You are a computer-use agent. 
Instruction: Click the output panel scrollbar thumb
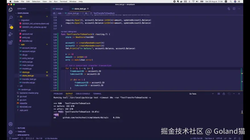click(242, 112)
